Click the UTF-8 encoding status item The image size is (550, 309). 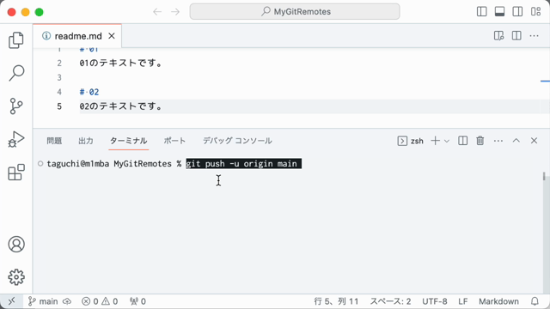coord(435,301)
